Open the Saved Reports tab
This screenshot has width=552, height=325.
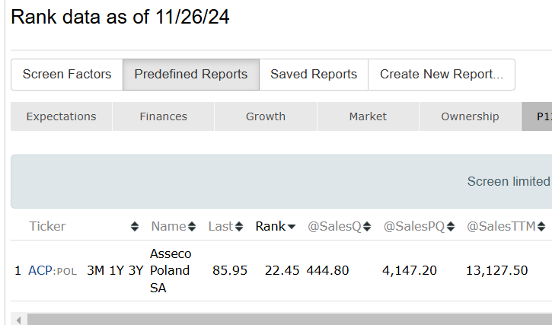(x=314, y=75)
